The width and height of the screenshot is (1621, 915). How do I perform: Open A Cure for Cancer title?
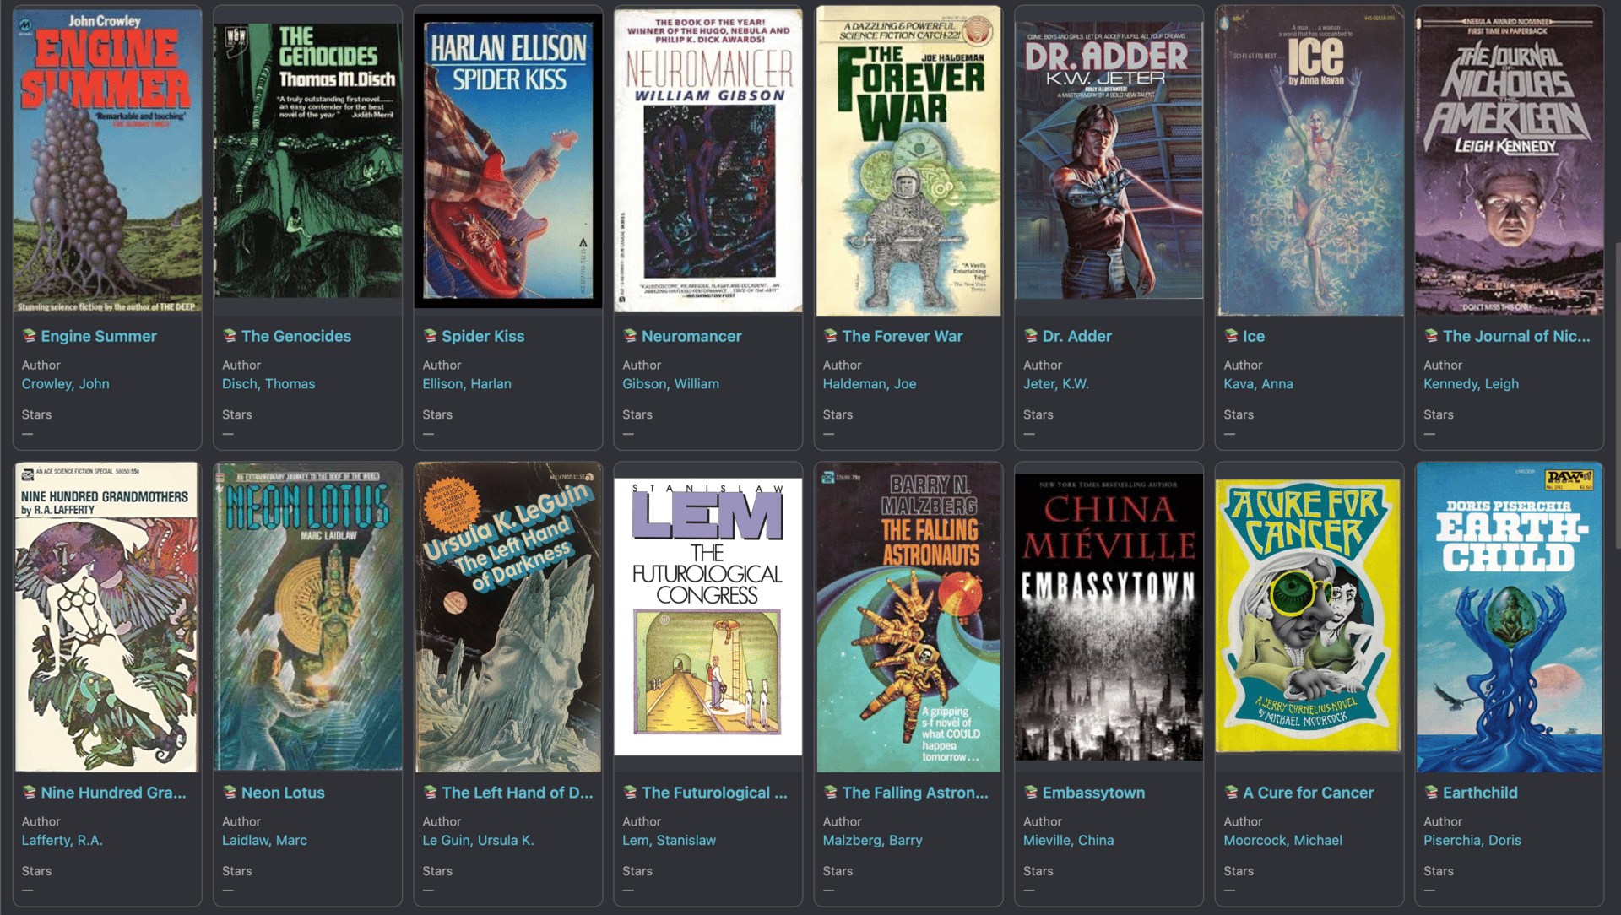click(x=1308, y=793)
